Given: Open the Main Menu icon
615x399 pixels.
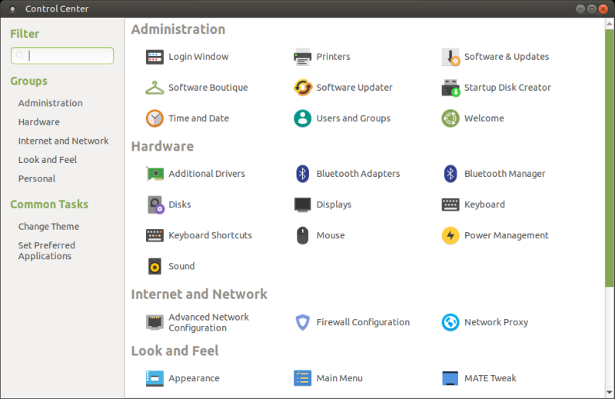Looking at the screenshot, I should coord(302,378).
